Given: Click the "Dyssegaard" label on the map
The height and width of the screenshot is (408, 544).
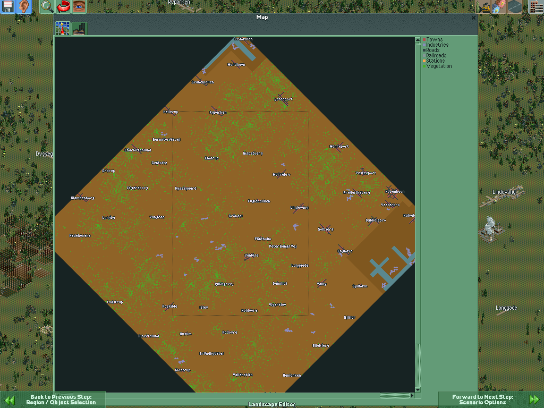Looking at the screenshot, I should coord(185,189).
